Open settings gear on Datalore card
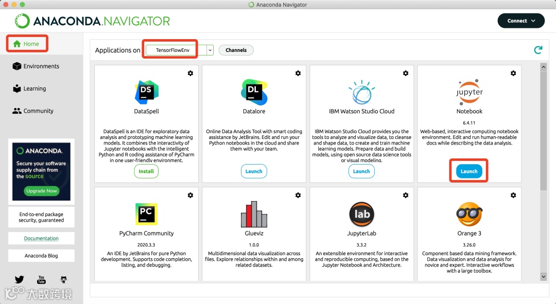The width and height of the screenshot is (556, 304). (x=298, y=73)
